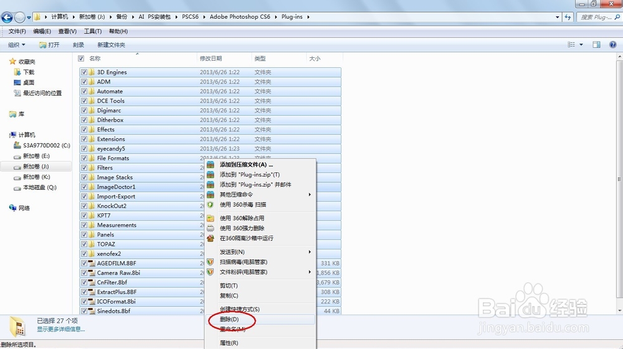623x349 pixels.
Task: Click the Forward navigation arrow
Action: click(19, 17)
